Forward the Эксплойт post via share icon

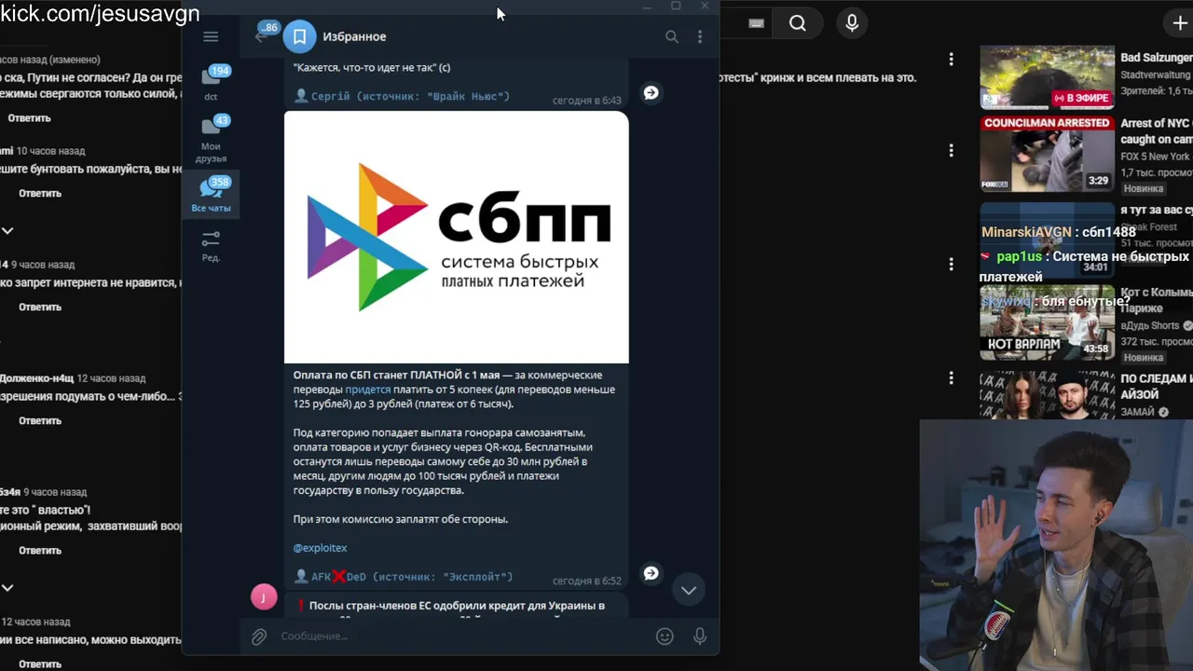tap(651, 573)
